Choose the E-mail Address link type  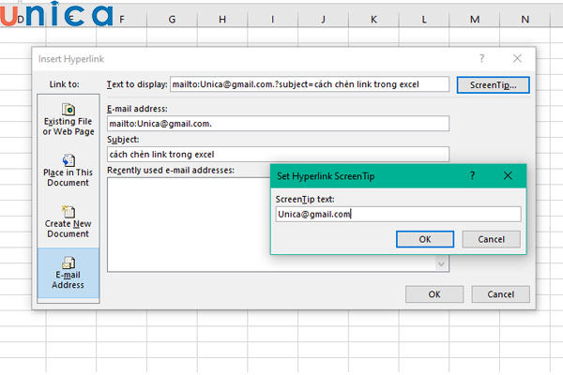[67, 274]
